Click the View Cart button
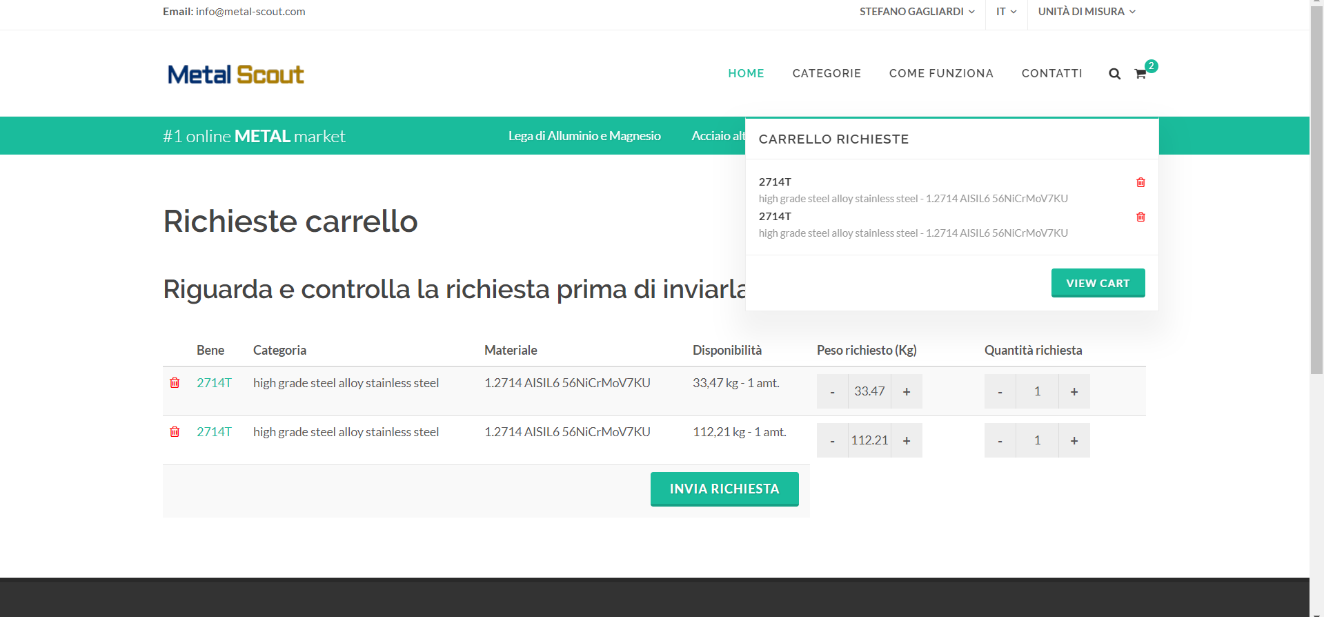The width and height of the screenshot is (1324, 617). [x=1098, y=283]
